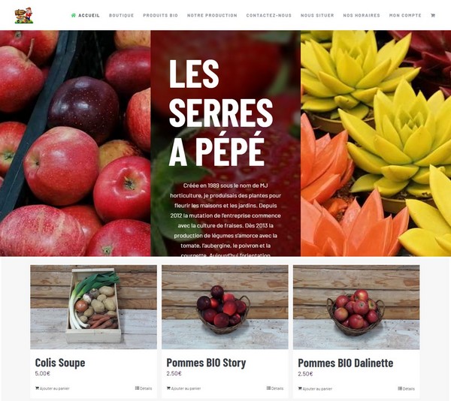Open the shopping cart icon in header
The width and height of the screenshot is (451, 401).
coord(433,15)
